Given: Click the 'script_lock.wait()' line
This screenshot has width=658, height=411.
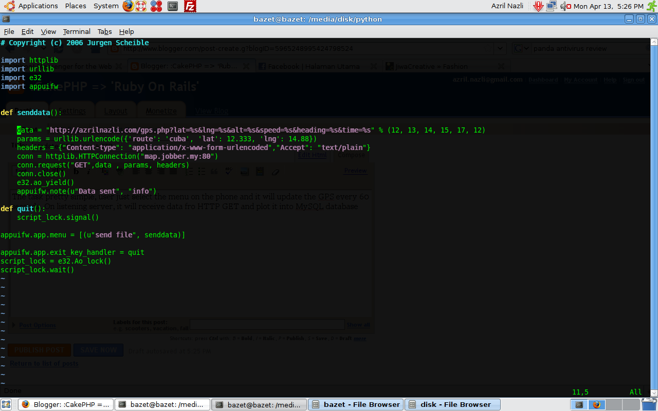Looking at the screenshot, I should [38, 270].
